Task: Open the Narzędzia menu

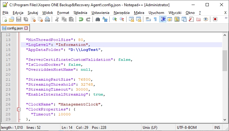Action: coord(122,12)
